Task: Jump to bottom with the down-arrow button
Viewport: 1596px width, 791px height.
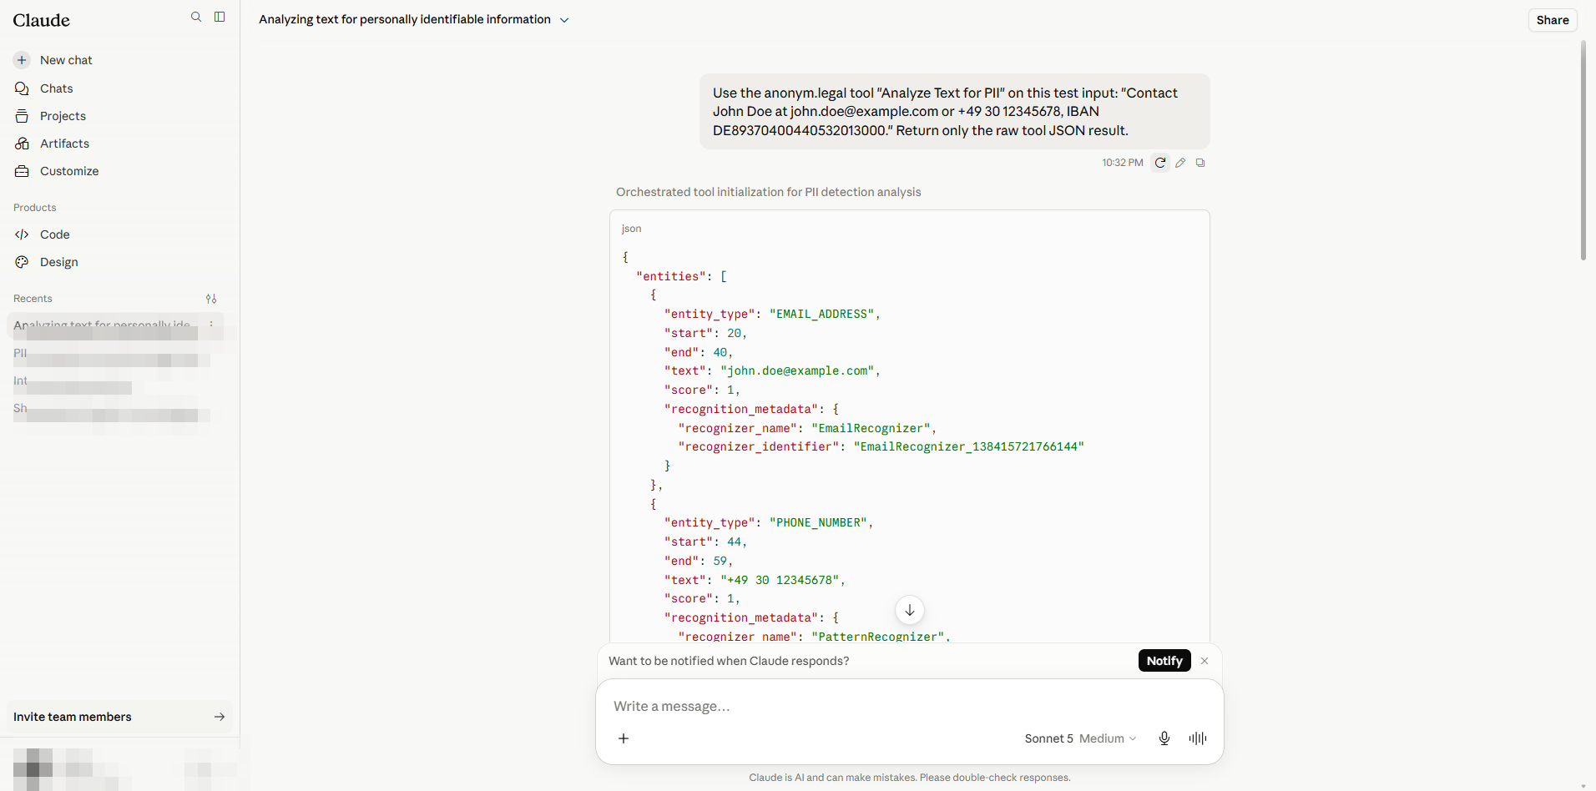Action: 910,610
